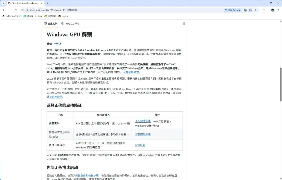Bookmark this page with star icon
Image resolution: width=282 pixels, height=180 pixels.
point(256,10)
